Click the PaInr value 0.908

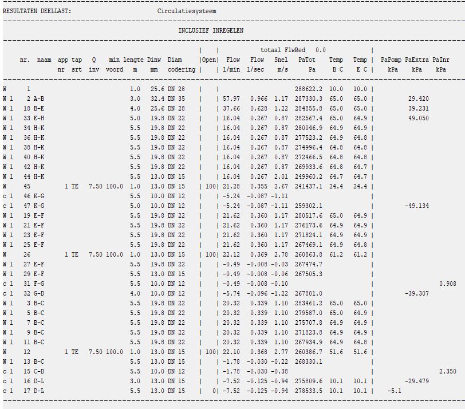tap(447, 284)
